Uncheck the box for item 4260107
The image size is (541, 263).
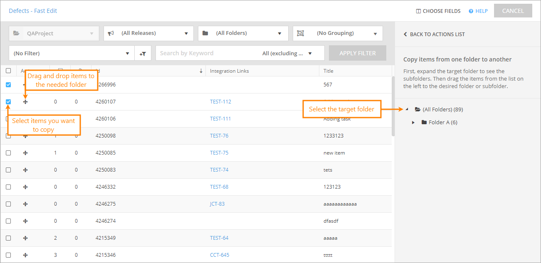coord(8,102)
